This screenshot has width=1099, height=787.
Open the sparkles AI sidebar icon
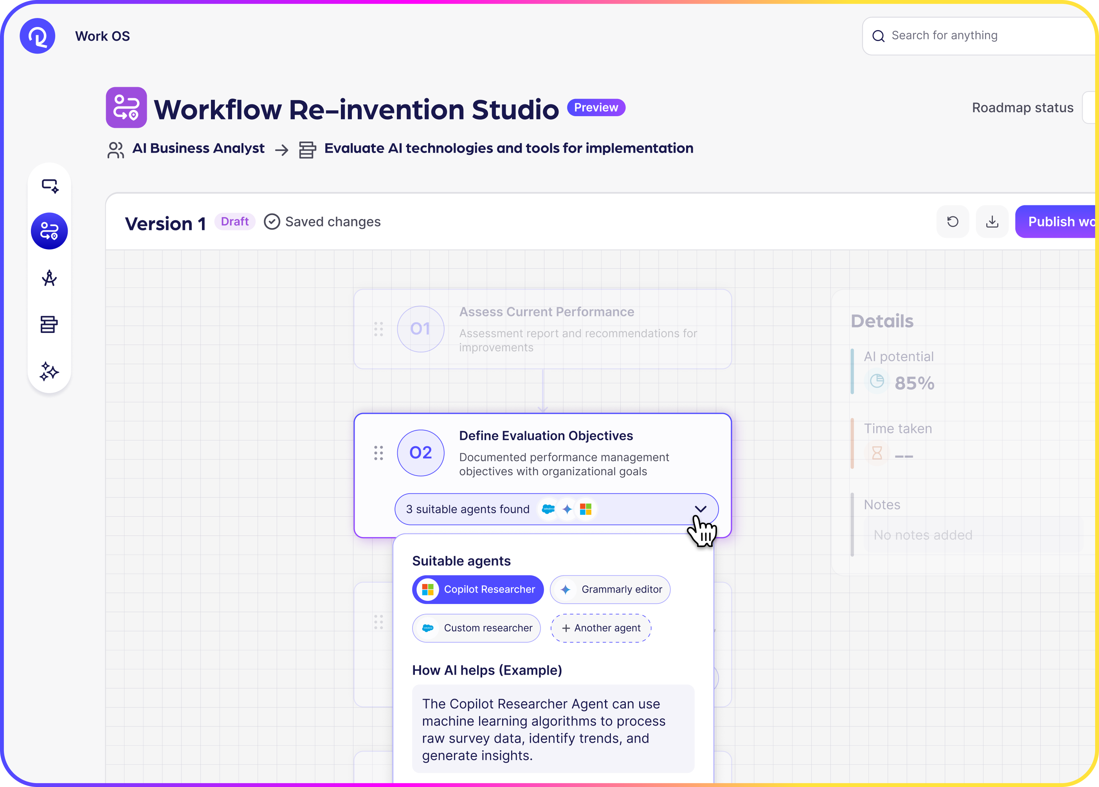[49, 372]
